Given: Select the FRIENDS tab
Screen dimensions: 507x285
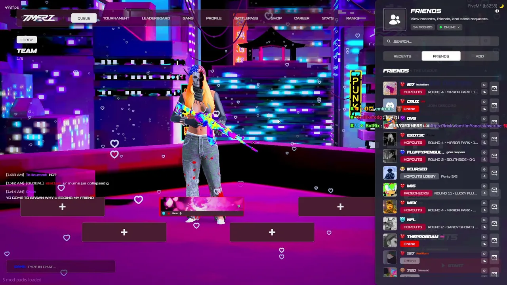Looking at the screenshot, I should 441,56.
